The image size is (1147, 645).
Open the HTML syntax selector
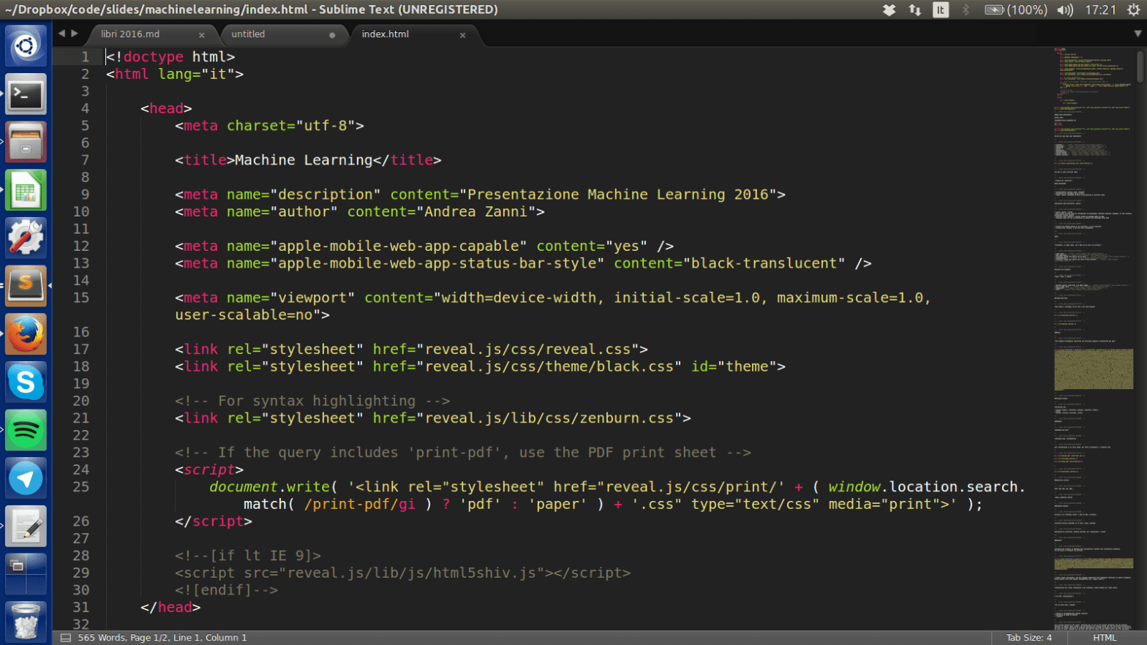[x=1105, y=638]
